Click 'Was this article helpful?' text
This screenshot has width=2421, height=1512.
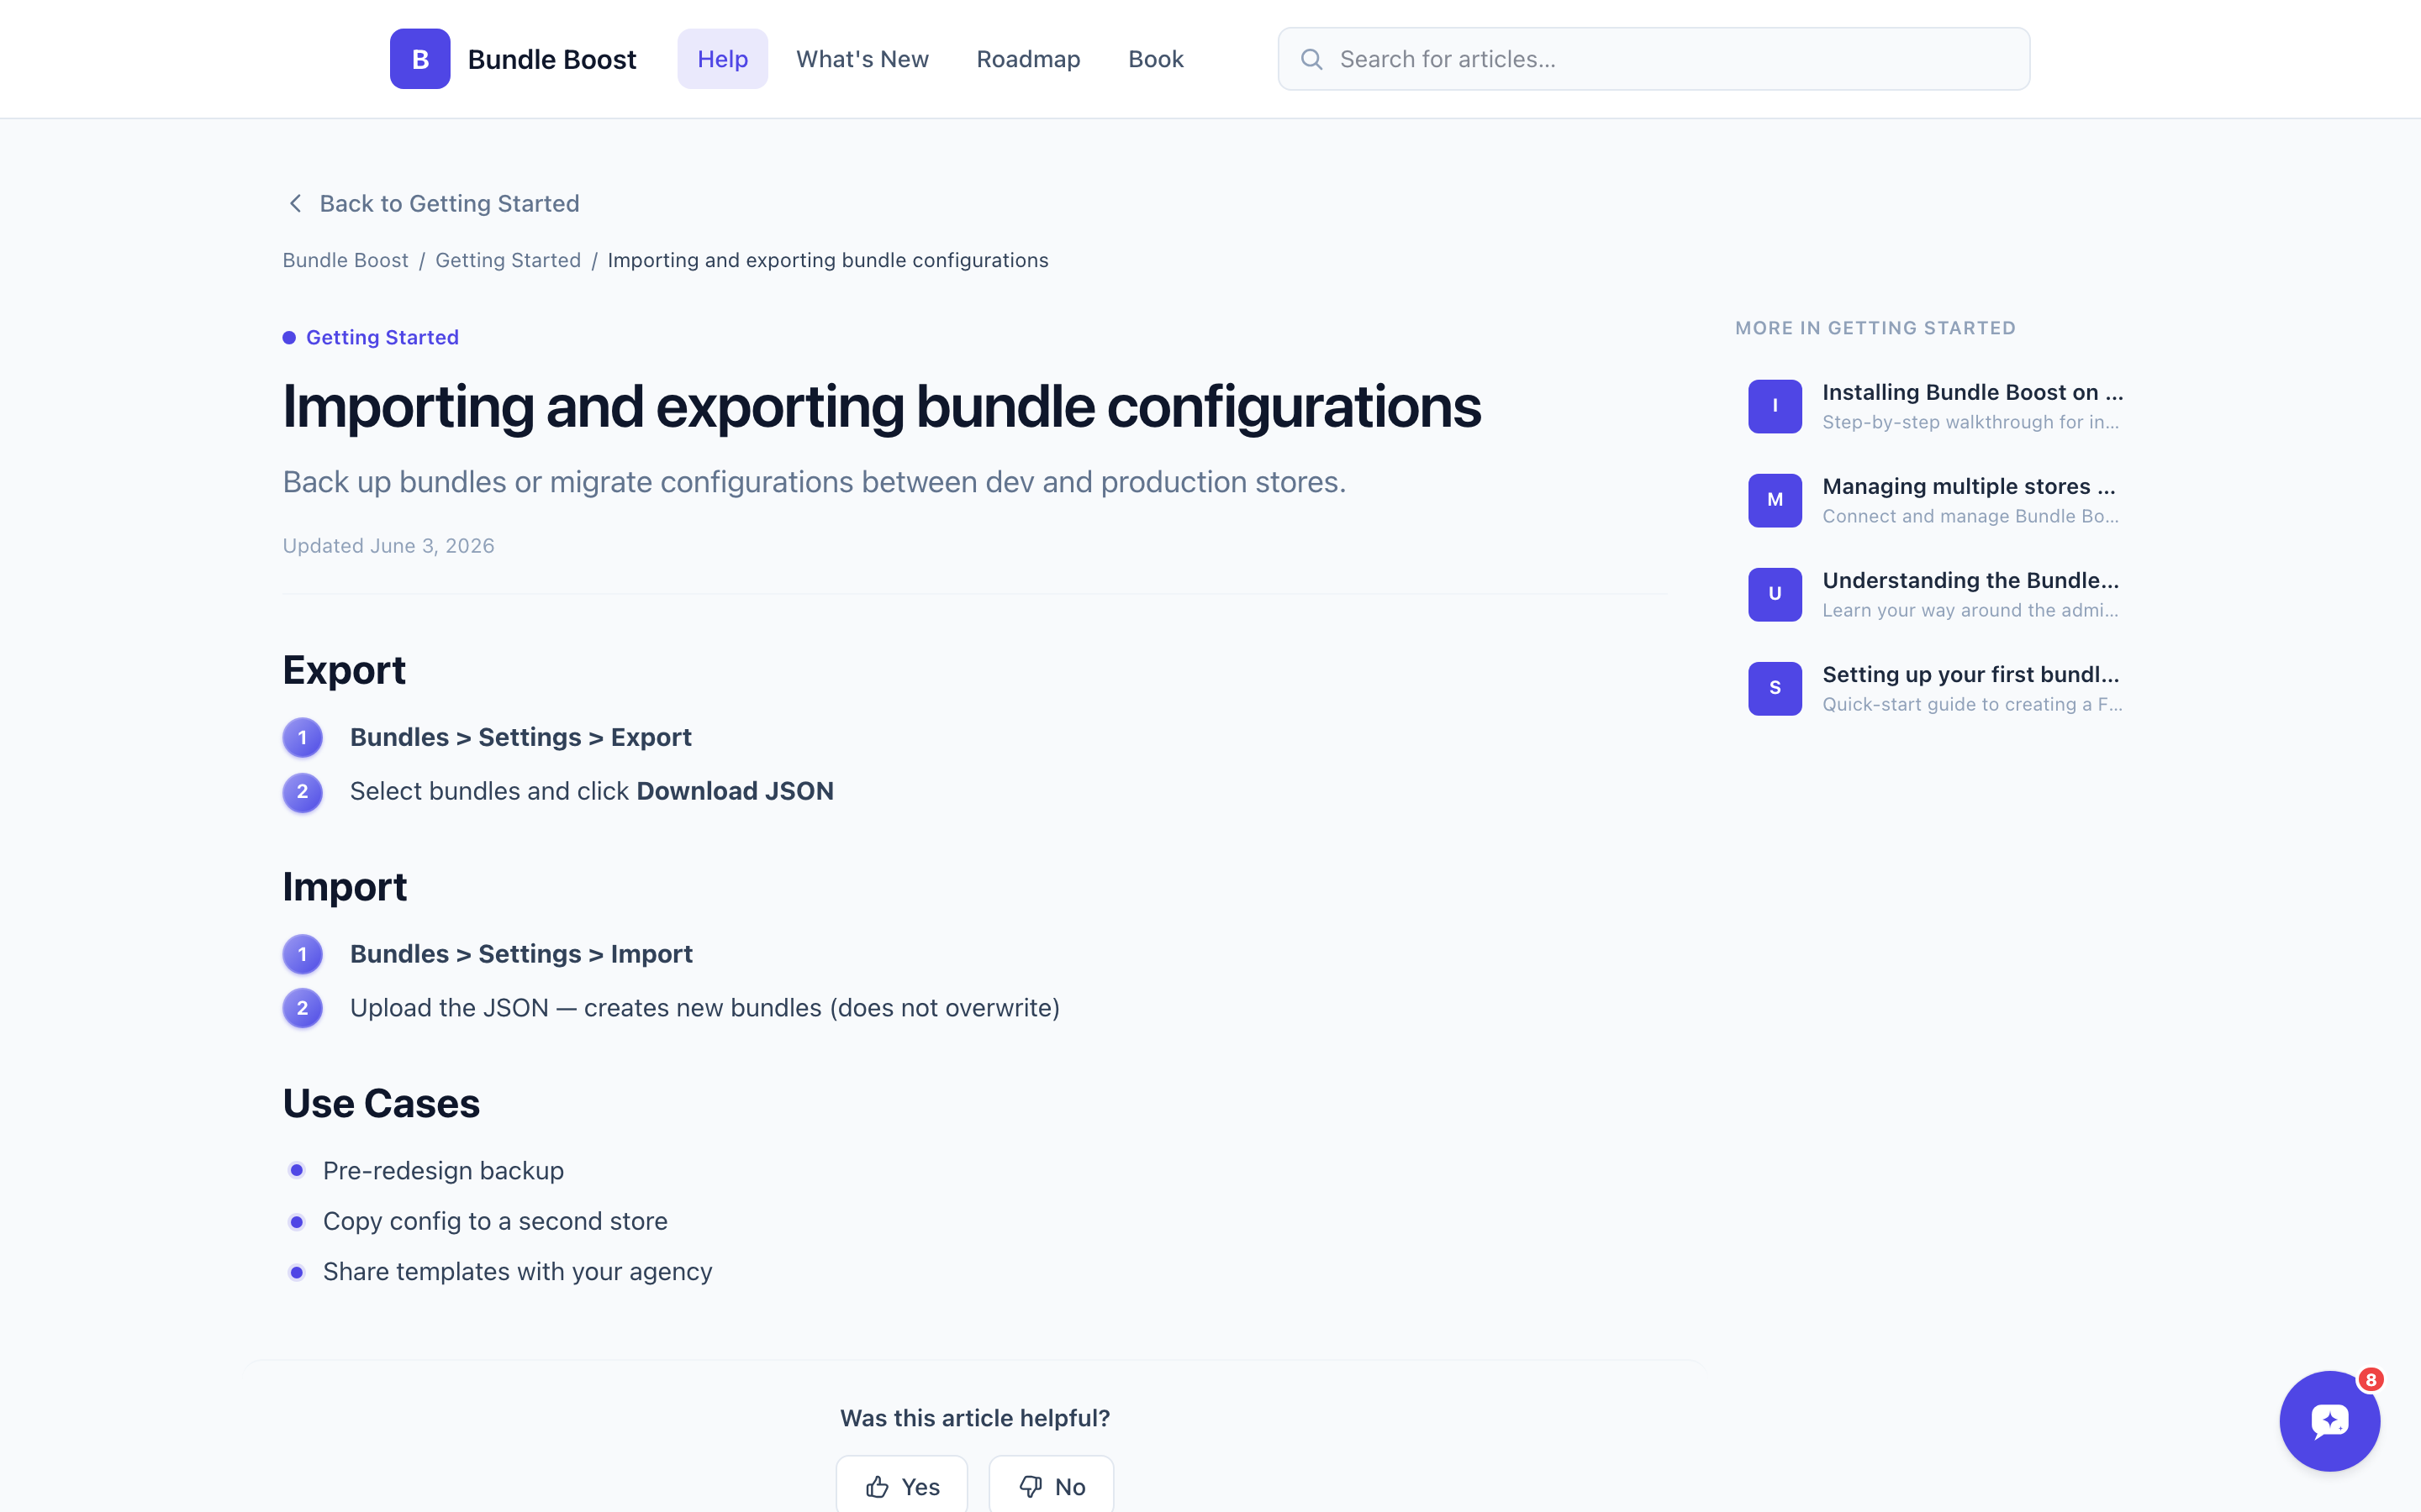pos(974,1418)
